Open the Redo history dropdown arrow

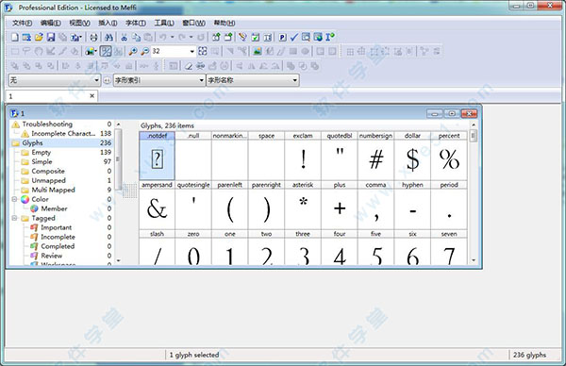pyautogui.click(x=191, y=37)
